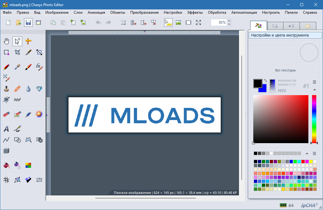
Task: Click the #1 color set label
Action: (x=306, y=86)
